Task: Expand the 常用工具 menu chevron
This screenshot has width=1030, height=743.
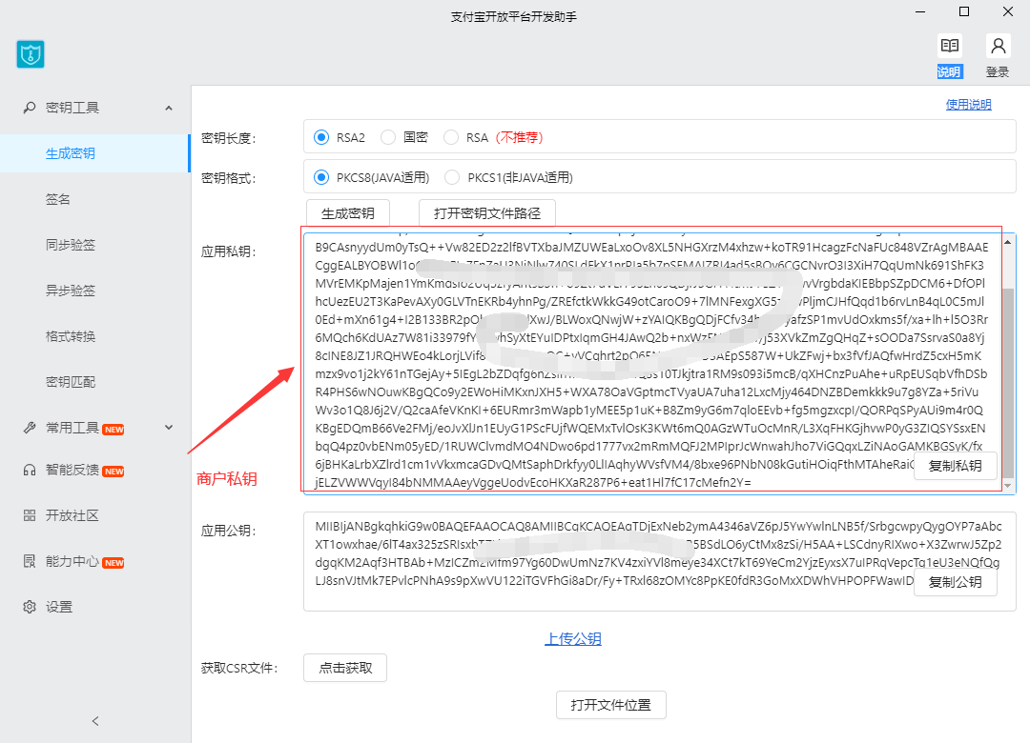Action: coord(169,428)
